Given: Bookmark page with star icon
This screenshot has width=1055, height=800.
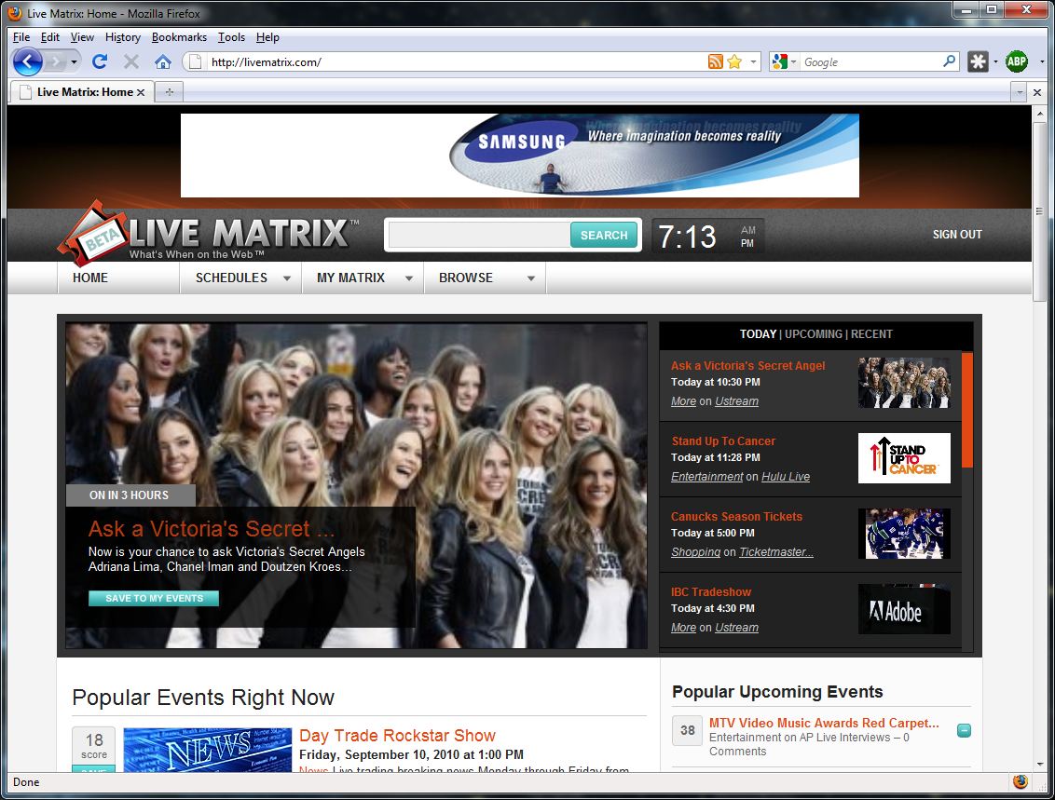Looking at the screenshot, I should pos(734,61).
